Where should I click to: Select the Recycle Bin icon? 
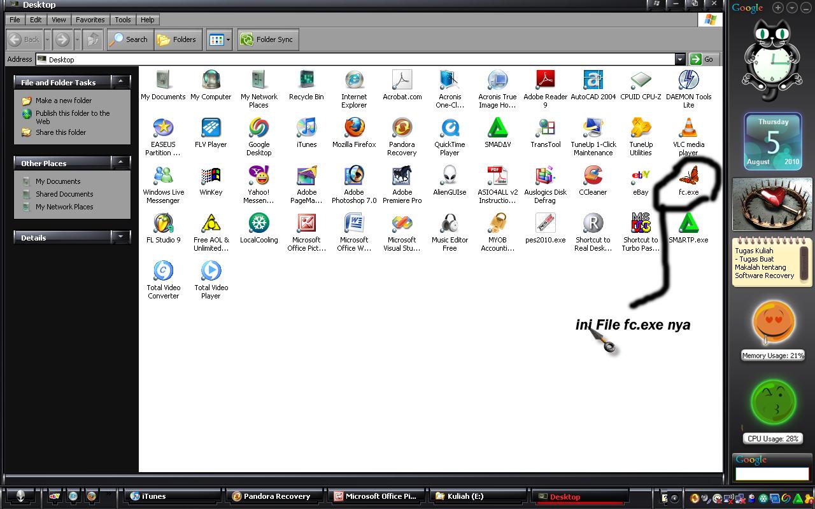pos(306,80)
